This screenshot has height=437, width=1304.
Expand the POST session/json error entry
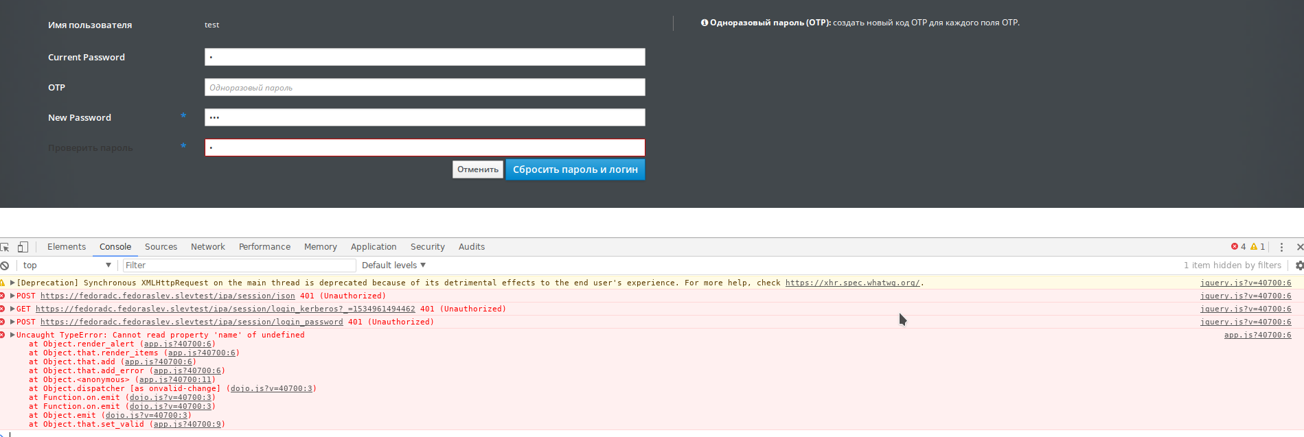(x=12, y=296)
